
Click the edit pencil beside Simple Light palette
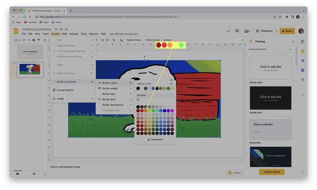pyautogui.click(x=172, y=84)
